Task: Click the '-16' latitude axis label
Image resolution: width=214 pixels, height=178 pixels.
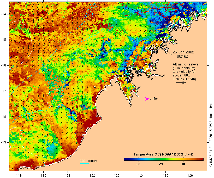Action: (3, 65)
